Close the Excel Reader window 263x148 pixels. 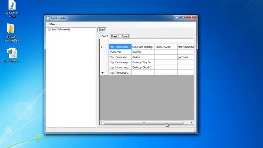tap(191, 17)
